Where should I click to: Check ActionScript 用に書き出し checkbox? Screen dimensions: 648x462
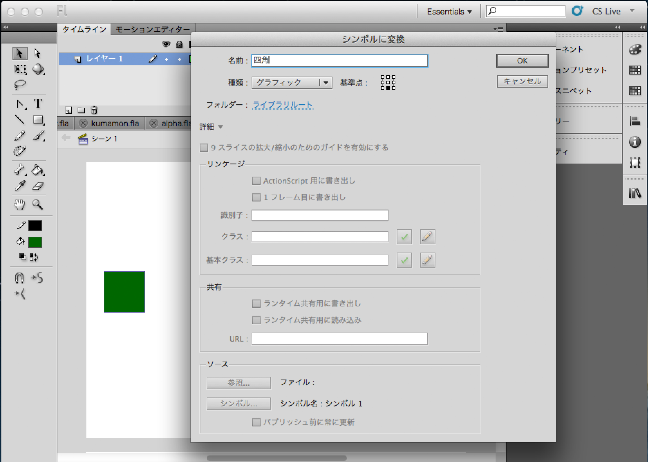[x=256, y=181]
